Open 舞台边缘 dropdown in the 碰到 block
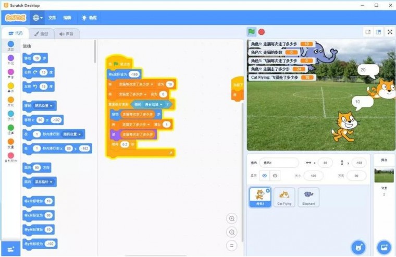The image size is (396, 257). (x=153, y=104)
